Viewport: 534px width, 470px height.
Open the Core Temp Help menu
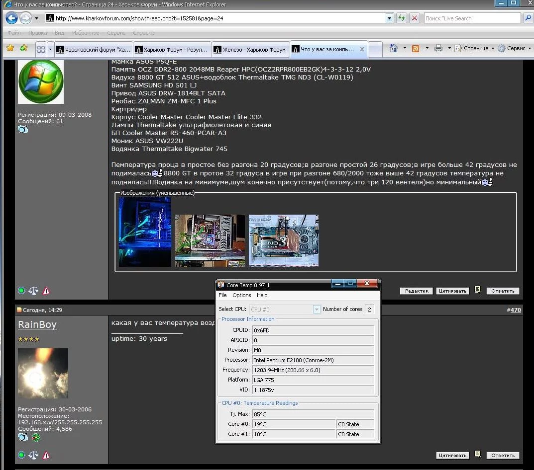[262, 295]
